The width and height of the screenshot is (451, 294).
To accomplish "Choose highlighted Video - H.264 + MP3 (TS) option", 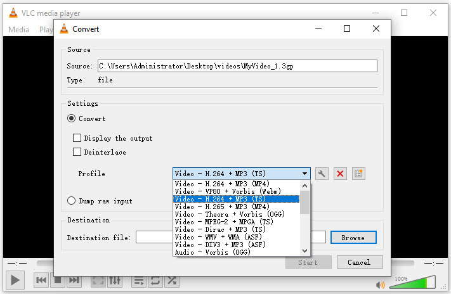I will (236, 199).
